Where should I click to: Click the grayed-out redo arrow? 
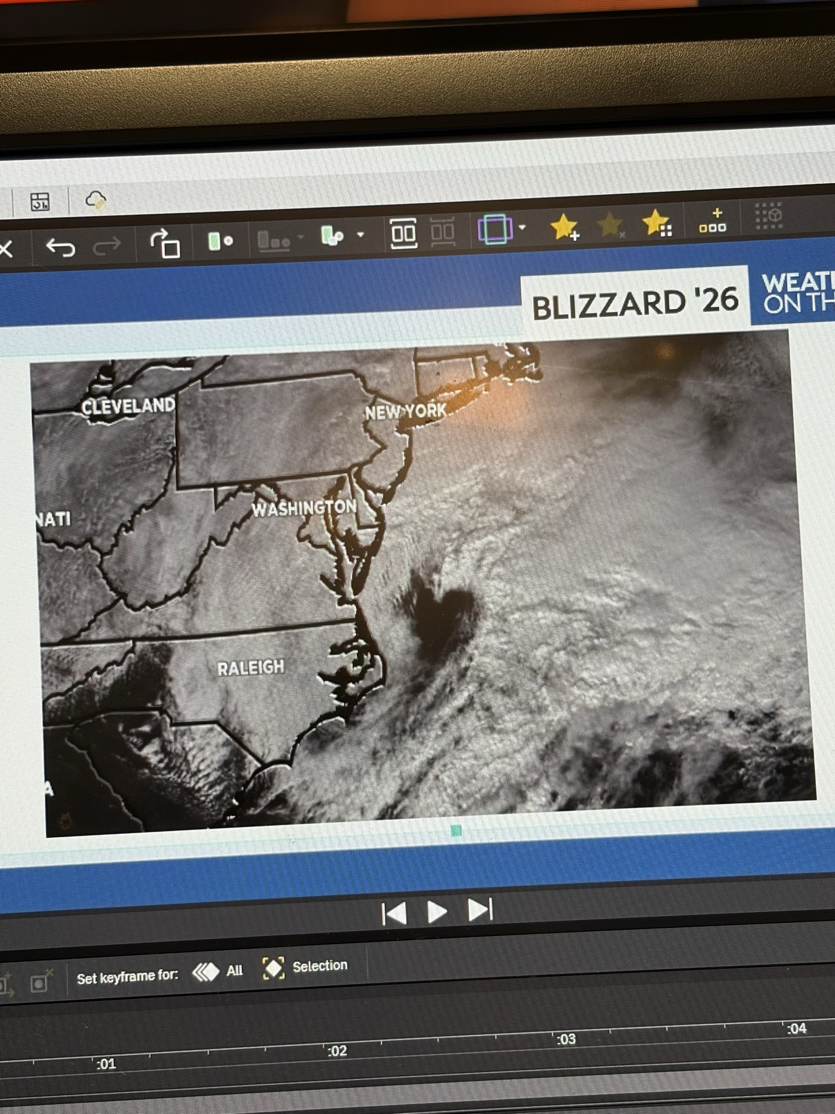point(107,245)
